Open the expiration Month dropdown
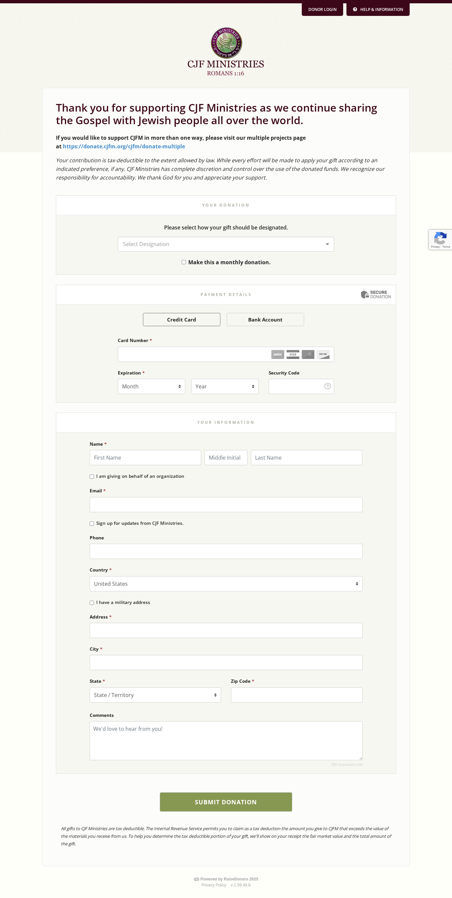Viewport: 452px width, 898px height. click(151, 386)
